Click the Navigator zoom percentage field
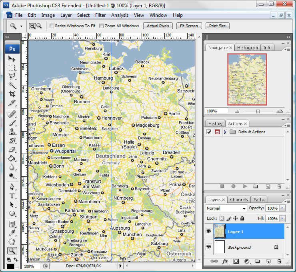 click(x=216, y=111)
